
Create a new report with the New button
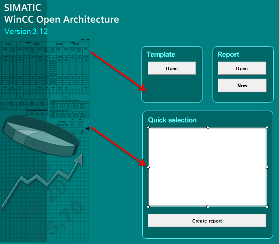tap(242, 86)
